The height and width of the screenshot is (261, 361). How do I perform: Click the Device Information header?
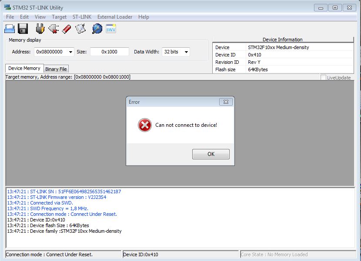pos(283,40)
